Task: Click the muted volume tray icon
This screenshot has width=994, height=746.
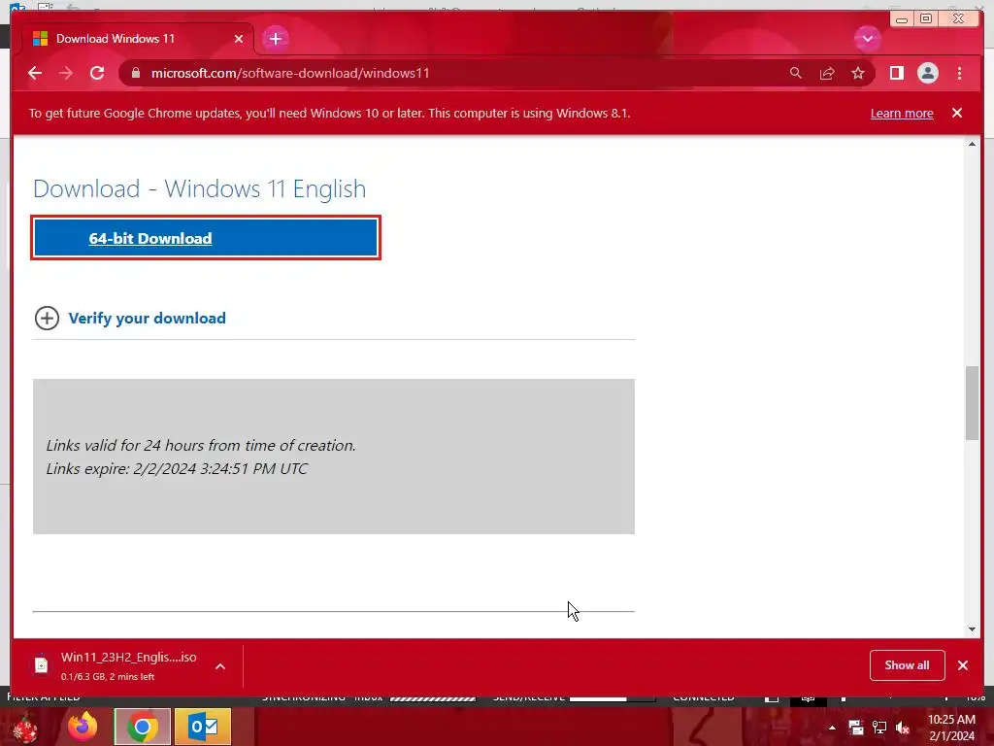Action: 903,727
